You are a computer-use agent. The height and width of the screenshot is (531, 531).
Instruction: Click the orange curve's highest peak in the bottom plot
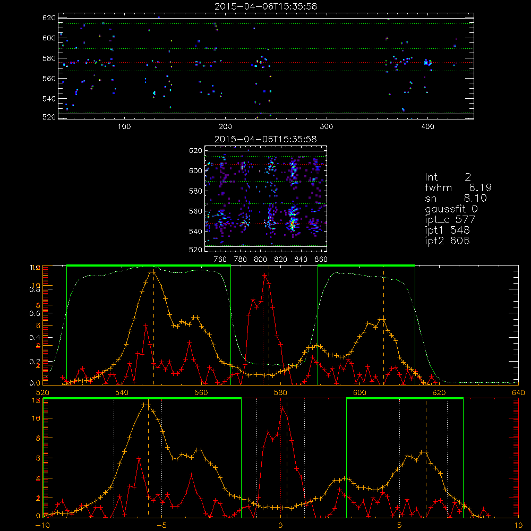pos(146,405)
